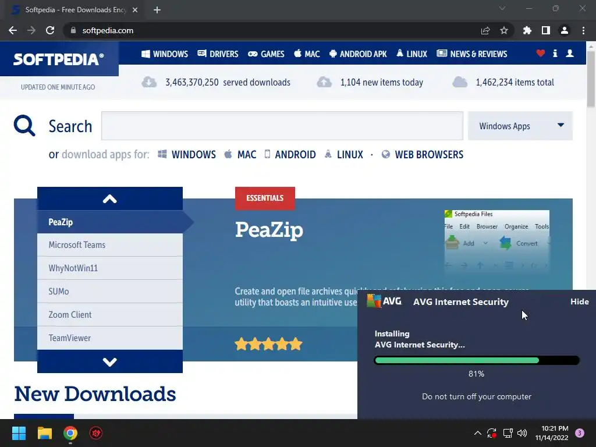Click the search magnifier icon

click(x=24, y=126)
